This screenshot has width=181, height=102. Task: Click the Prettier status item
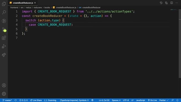164,100
